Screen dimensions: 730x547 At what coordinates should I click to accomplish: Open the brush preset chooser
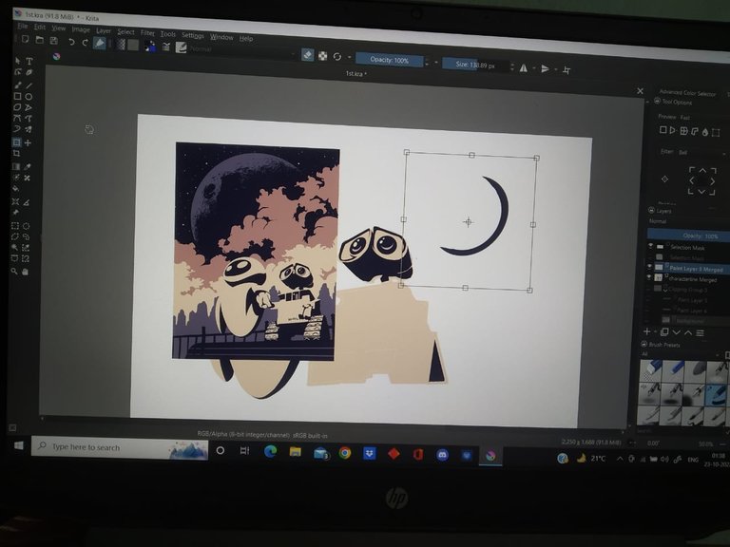182,47
